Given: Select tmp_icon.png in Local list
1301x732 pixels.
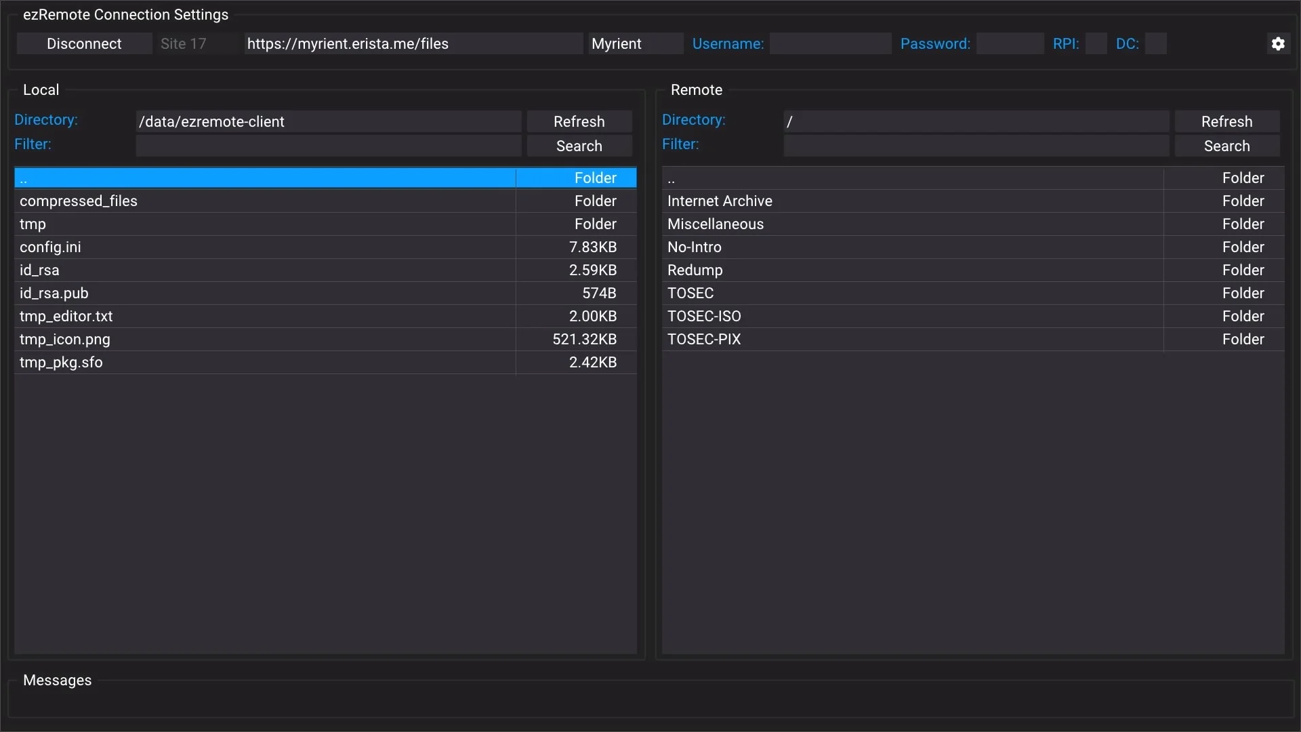Looking at the screenshot, I should (65, 340).
